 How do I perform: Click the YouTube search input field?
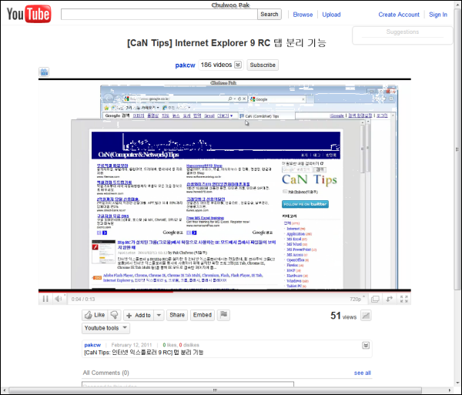coord(159,14)
